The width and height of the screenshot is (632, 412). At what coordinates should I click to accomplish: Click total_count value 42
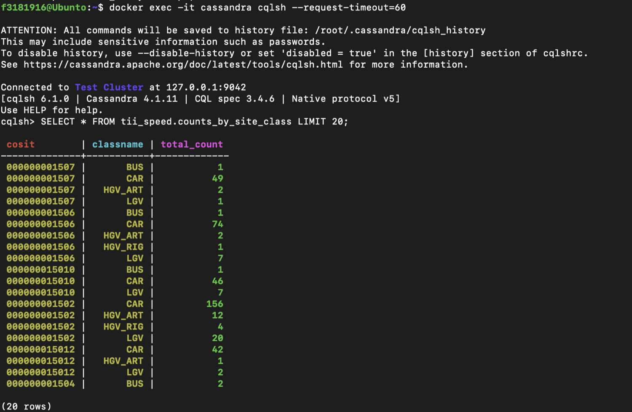217,349
